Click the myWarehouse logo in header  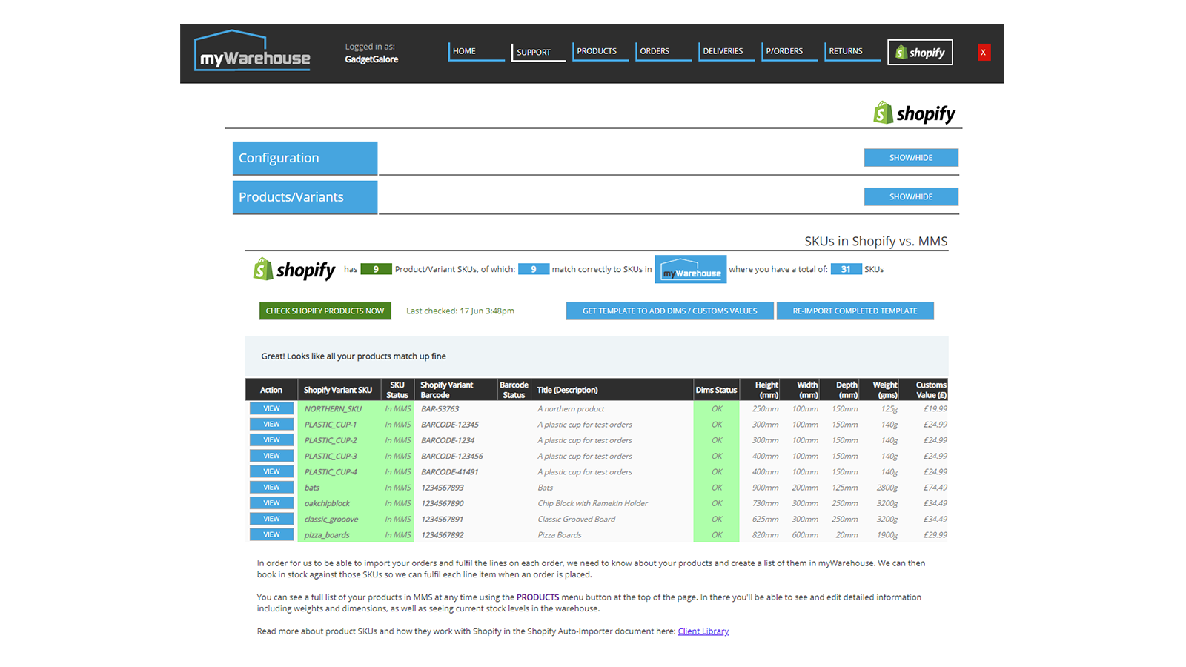pos(252,51)
